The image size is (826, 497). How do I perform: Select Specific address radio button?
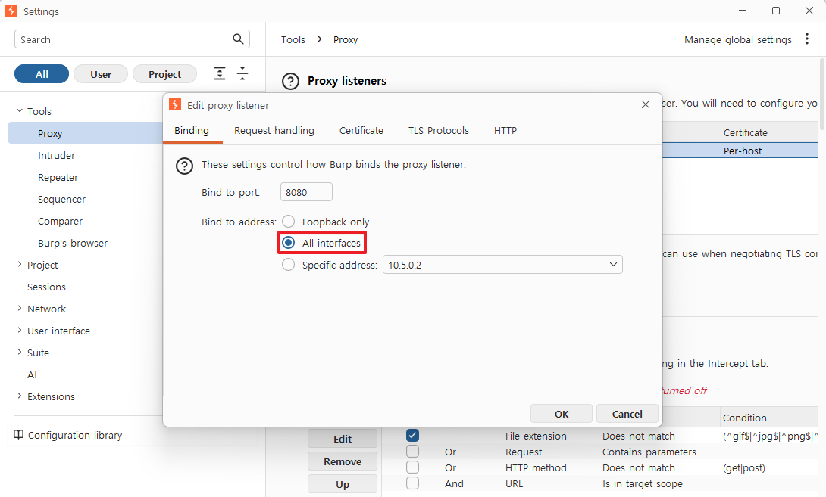pos(288,265)
